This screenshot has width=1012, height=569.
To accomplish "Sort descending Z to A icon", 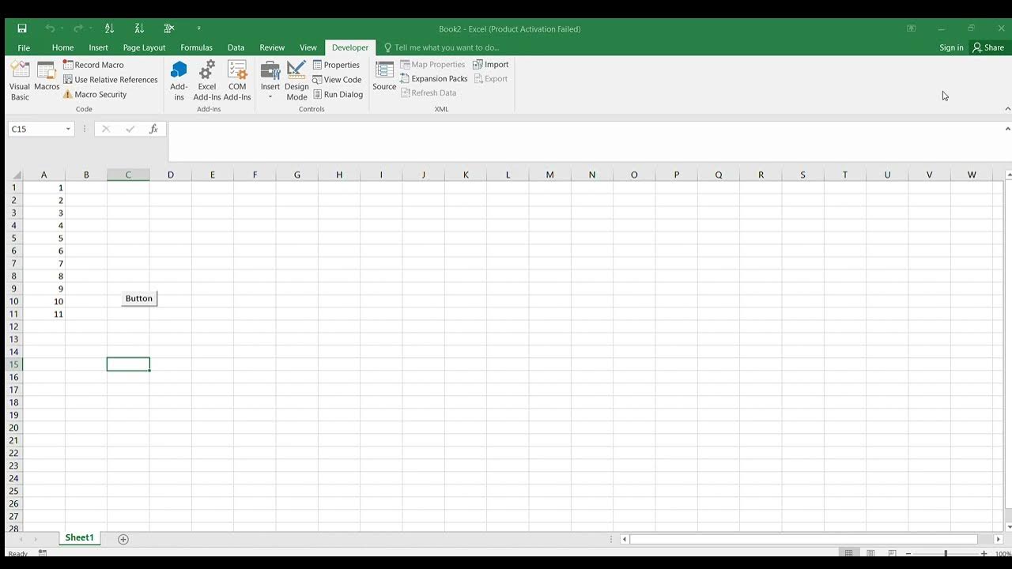I will tap(139, 28).
